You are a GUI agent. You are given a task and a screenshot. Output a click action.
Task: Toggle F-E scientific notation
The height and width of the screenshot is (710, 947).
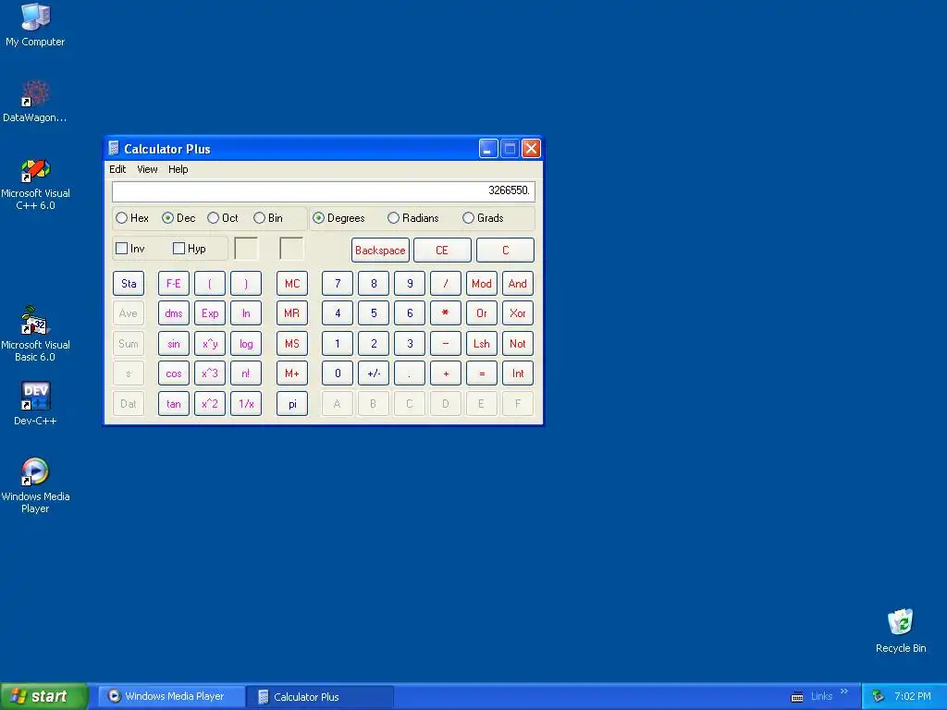pyautogui.click(x=173, y=283)
